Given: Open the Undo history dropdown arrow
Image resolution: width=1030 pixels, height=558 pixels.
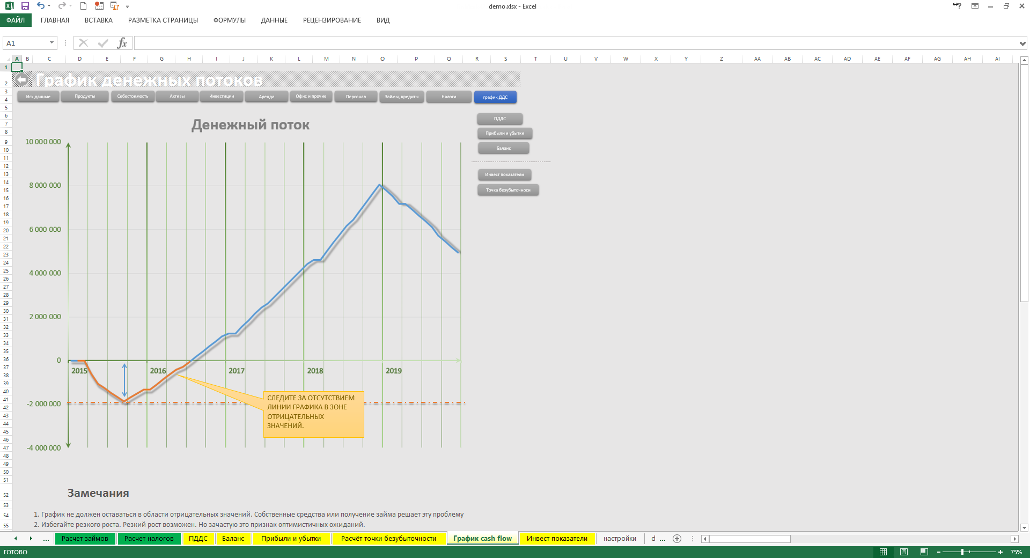Looking at the screenshot, I should pyautogui.click(x=49, y=6).
